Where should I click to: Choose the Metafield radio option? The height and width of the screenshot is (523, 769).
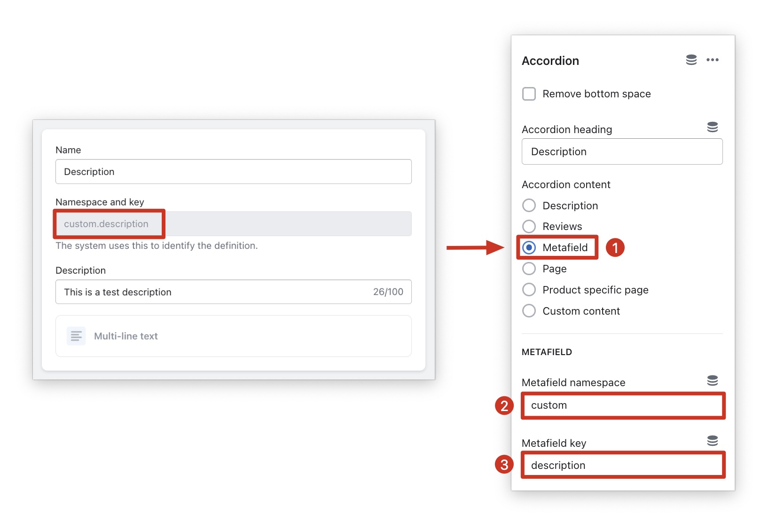coord(529,247)
